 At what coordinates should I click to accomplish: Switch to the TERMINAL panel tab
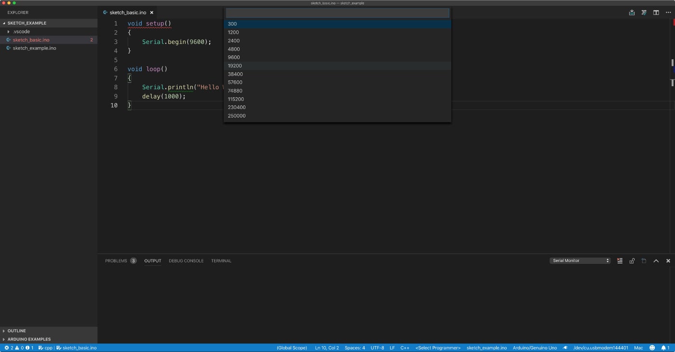221,261
